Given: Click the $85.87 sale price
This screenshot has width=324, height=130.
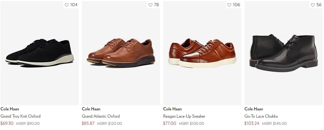Looking at the screenshot, I should 88,124.
